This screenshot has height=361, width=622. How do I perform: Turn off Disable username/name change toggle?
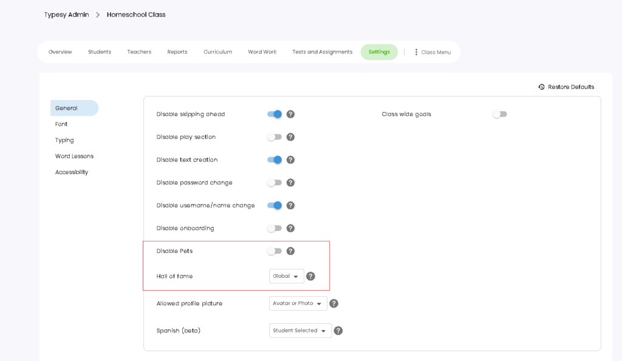click(x=275, y=205)
